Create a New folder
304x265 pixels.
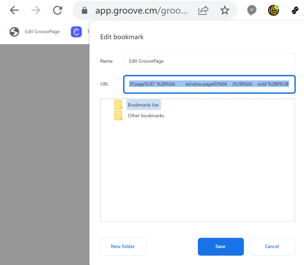click(123, 247)
